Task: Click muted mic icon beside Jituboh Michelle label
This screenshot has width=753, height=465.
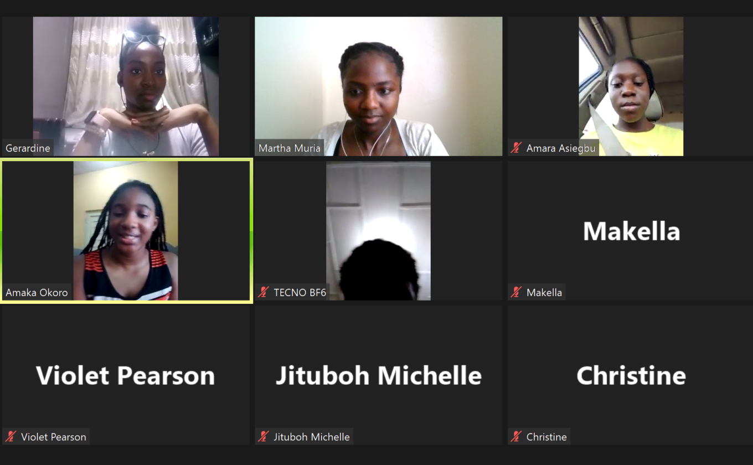Action: point(264,437)
